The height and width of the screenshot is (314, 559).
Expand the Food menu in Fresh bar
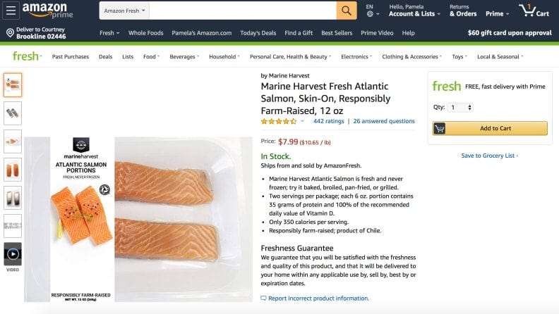[x=152, y=56]
